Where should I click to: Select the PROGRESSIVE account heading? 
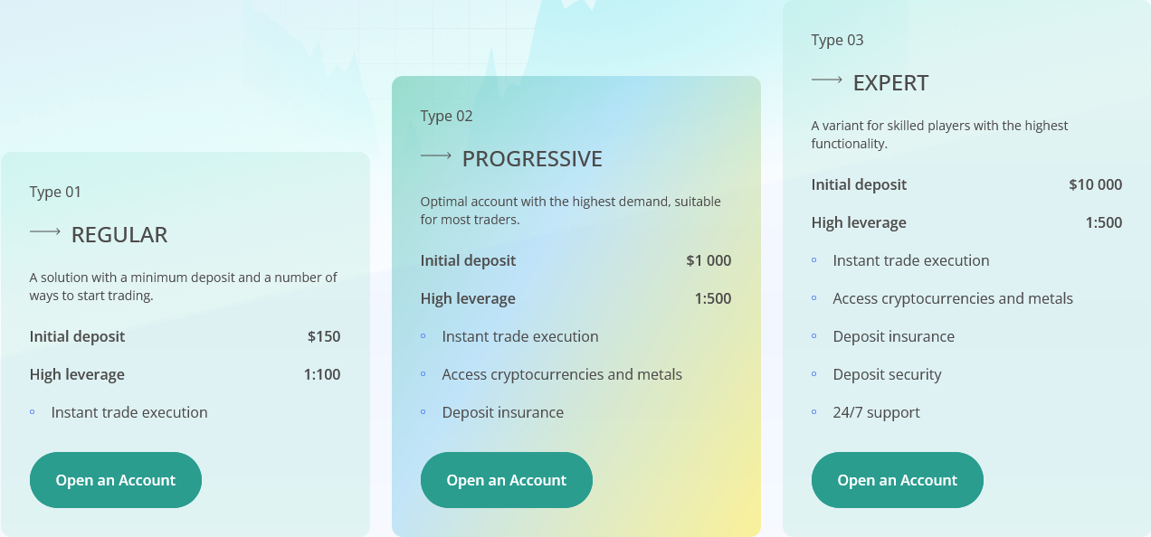(x=532, y=159)
